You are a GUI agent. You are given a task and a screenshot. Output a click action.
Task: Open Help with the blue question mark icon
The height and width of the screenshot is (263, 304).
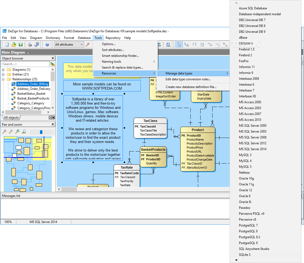click(47, 45)
